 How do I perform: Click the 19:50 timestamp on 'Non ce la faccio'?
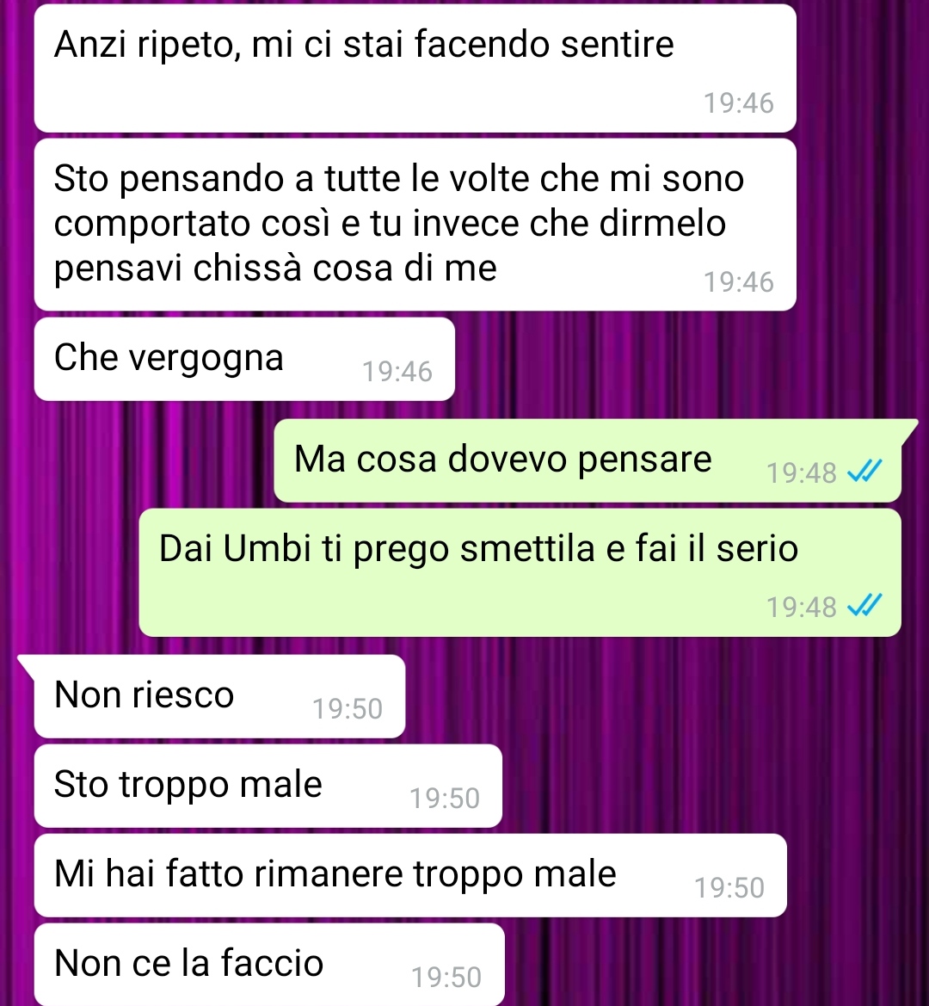(x=446, y=977)
